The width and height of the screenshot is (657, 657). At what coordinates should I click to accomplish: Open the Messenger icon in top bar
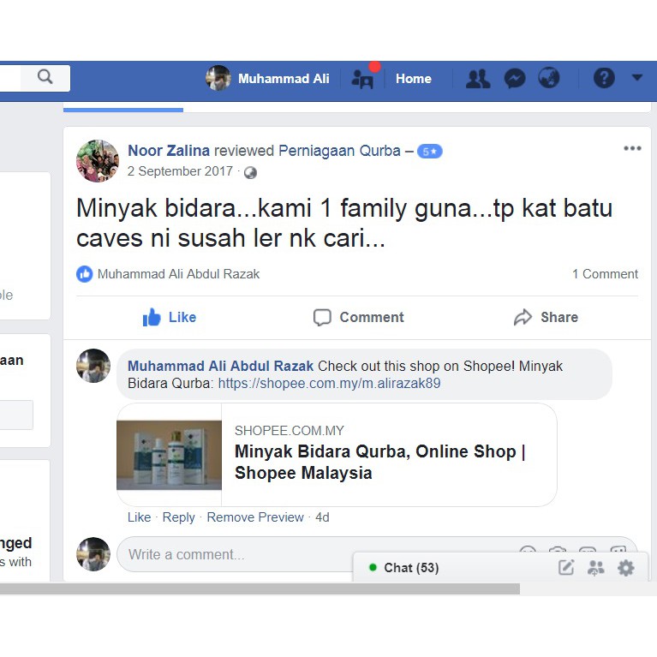click(514, 79)
